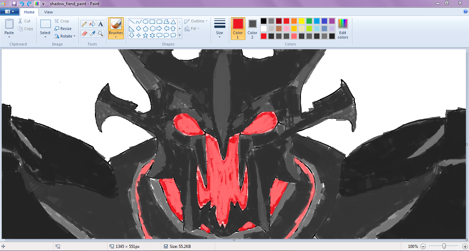Open the Size thickness dropdown
469x251 pixels.
pyautogui.click(x=219, y=28)
